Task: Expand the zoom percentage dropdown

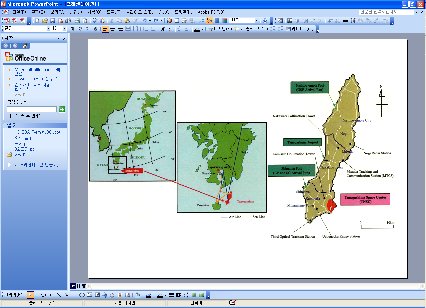Action: [x=257, y=21]
